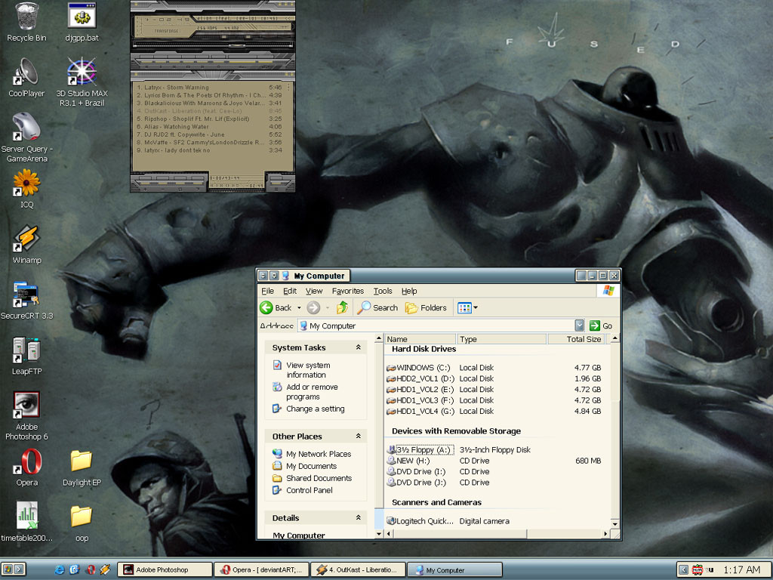773x580 pixels.
Task: Open the Daylight EP folder
Action: 82,467
